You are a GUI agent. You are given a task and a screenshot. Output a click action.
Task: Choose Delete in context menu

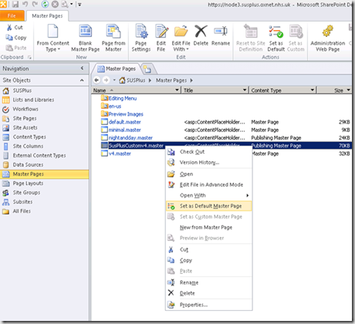(208, 293)
